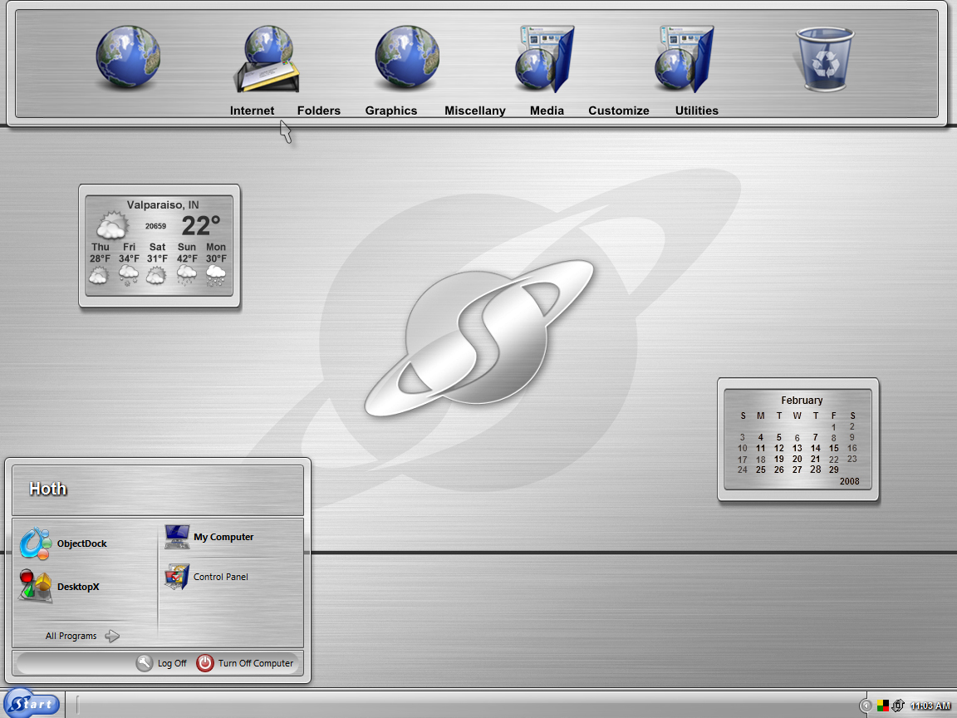Image resolution: width=957 pixels, height=718 pixels.
Task: Click the red power icon
Action: coord(205,663)
